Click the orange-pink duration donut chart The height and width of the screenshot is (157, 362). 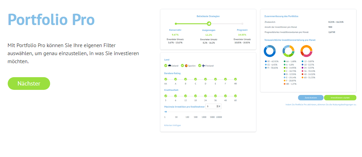[x=306, y=51]
